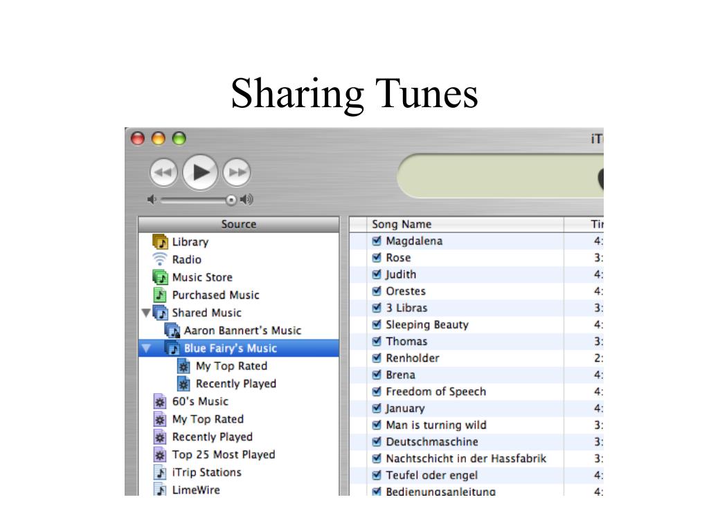Uncheck the Renholder checkbox

point(376,357)
